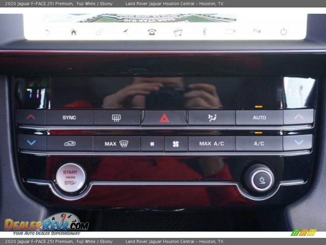
Task: Tap the touchscreen power icon
Action: pyautogui.click(x=284, y=32)
